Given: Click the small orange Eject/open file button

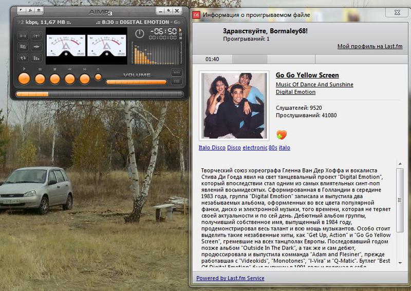Looking at the screenshot, I should (98, 77).
